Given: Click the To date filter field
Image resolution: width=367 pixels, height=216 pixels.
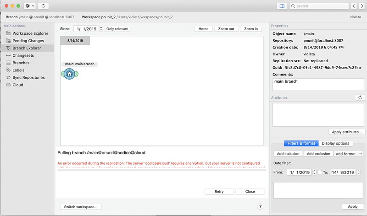Looking at the screenshot, I should [x=343, y=173].
